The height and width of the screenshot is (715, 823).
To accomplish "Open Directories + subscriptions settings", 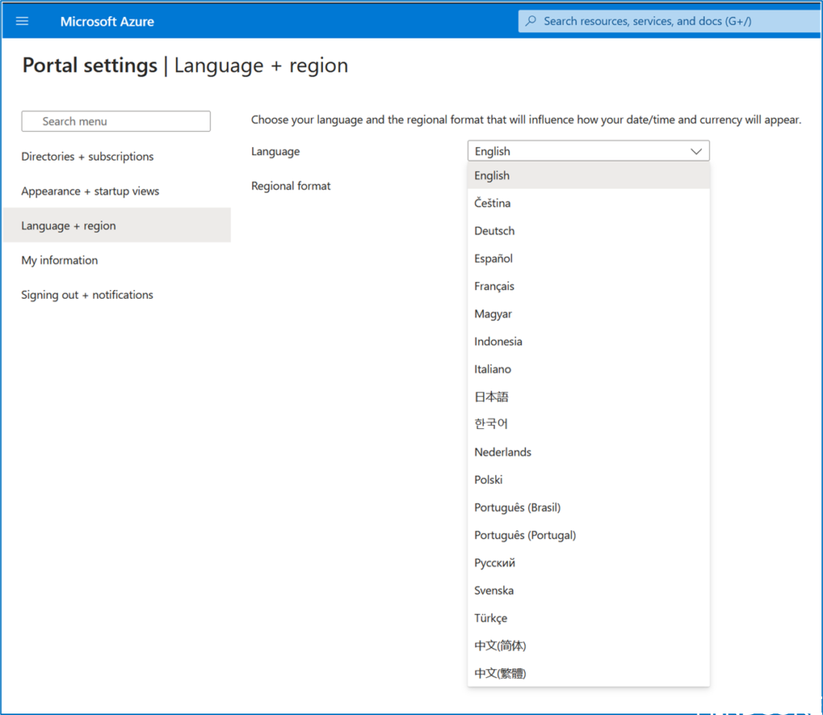I will (x=88, y=157).
